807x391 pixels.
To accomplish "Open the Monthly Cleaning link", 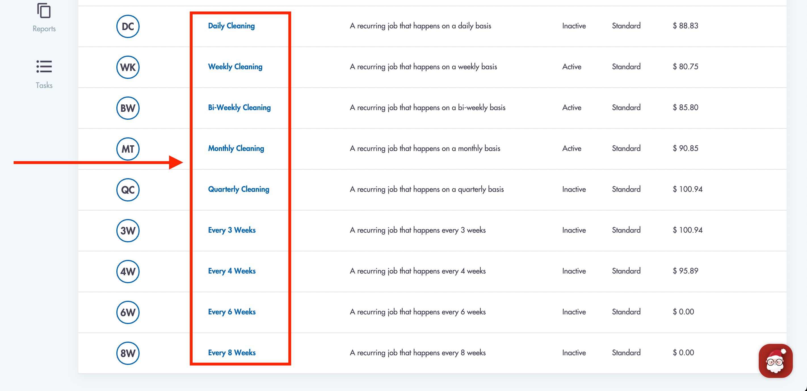I will tap(236, 148).
